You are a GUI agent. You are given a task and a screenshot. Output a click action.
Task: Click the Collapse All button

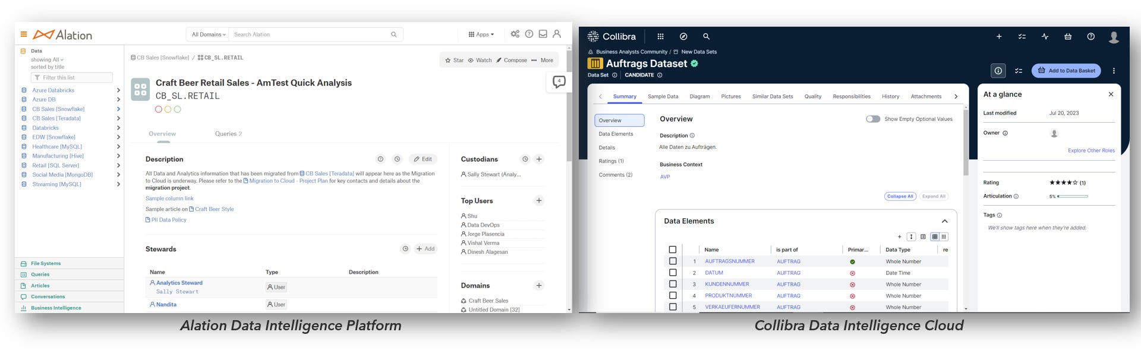(900, 196)
